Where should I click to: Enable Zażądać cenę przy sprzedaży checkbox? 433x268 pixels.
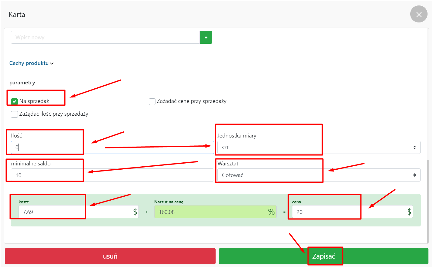(152, 101)
